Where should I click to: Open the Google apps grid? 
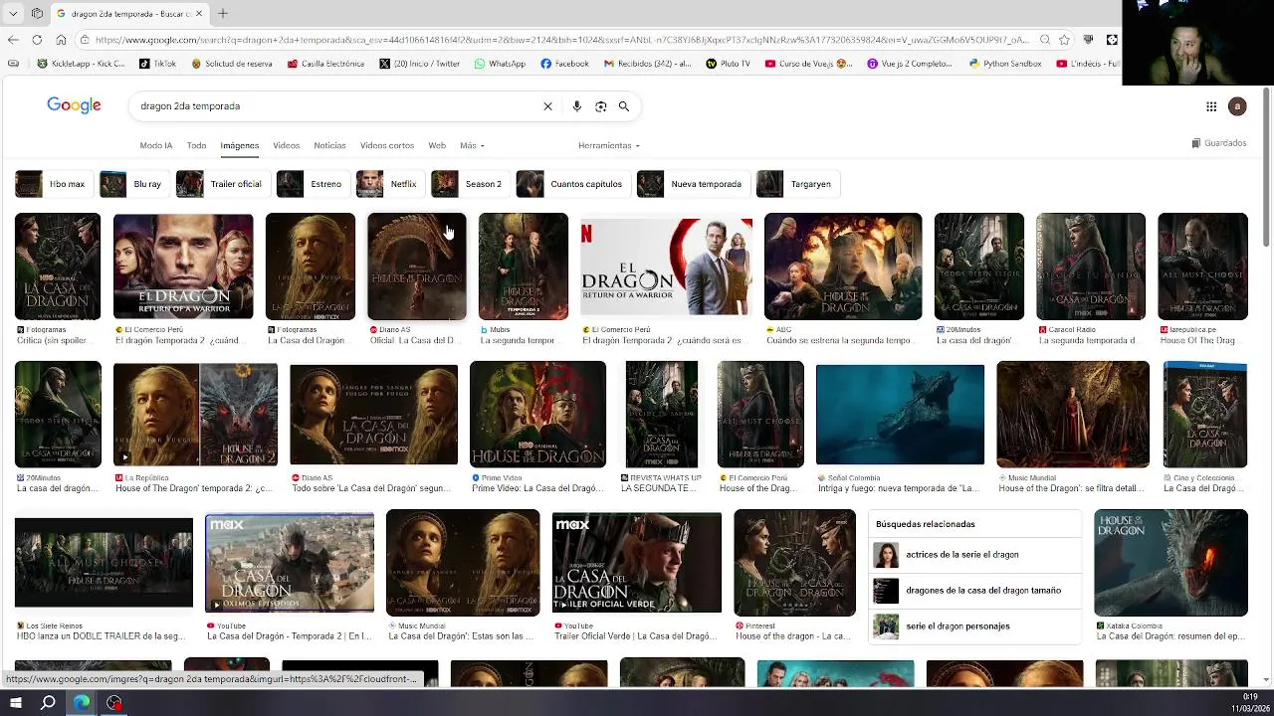tap(1211, 106)
